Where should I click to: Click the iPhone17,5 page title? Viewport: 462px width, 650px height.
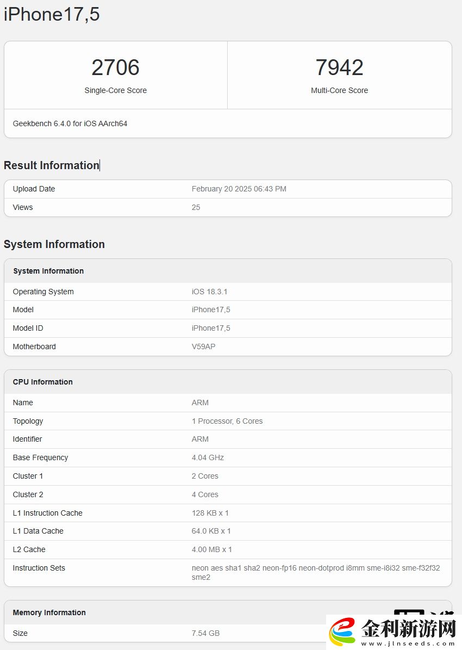tap(52, 15)
